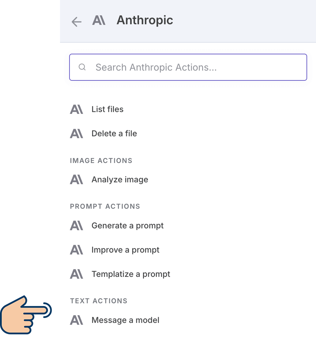Click the Anthropic logo beside the header title
The height and width of the screenshot is (341, 316).
[x=99, y=21]
